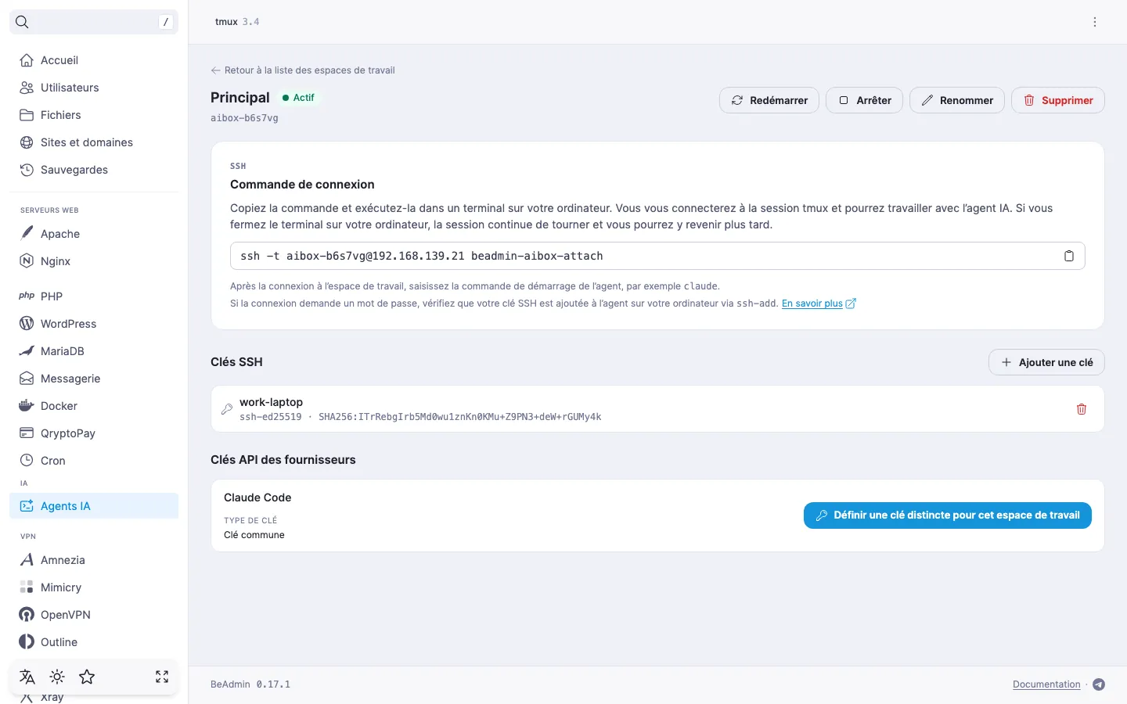1127x704 pixels.
Task: Copy the SSH connection command
Action: 1068,256
